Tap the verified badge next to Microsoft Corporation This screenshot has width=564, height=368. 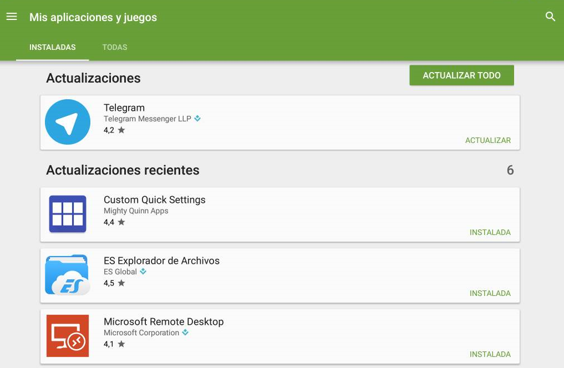tap(185, 333)
